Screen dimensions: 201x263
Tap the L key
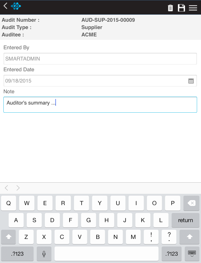161,220
